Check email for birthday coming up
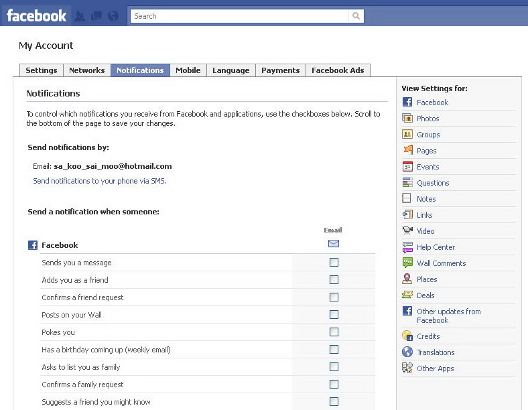528x410 pixels. point(334,350)
